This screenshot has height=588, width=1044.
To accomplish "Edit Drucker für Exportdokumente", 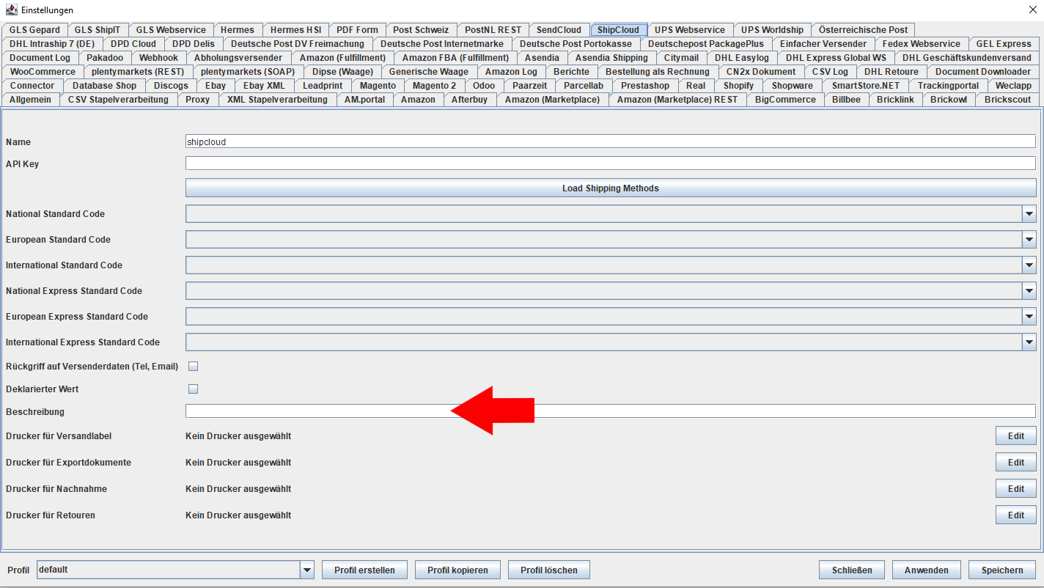I will [1015, 463].
